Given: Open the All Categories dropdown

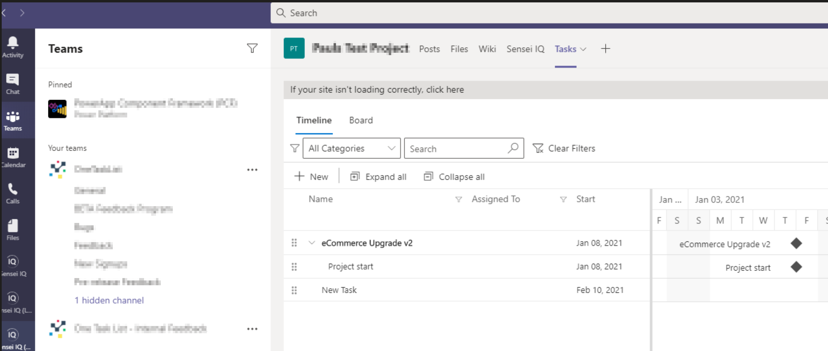Looking at the screenshot, I should tap(351, 148).
